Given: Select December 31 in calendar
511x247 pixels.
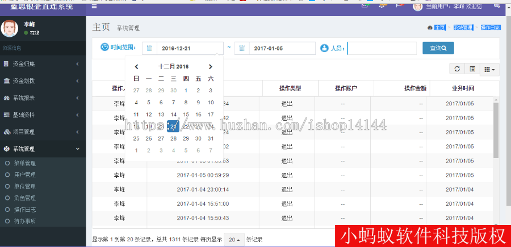Looking at the screenshot, I should 211,139.
